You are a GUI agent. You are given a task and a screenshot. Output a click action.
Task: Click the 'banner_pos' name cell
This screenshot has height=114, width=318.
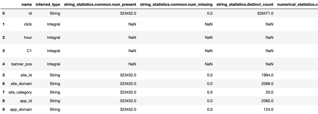point(21,64)
